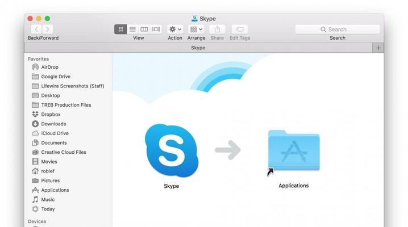408x227 pixels.
Task: Select the Google Drive folder
Action: [51, 77]
